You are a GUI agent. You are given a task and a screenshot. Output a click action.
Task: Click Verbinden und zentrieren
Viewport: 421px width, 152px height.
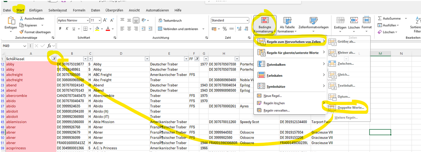click(178, 29)
